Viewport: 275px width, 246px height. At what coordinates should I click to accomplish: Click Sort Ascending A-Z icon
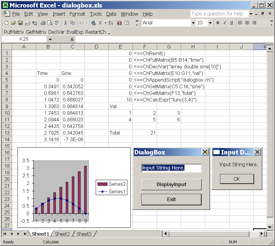click(110, 23)
